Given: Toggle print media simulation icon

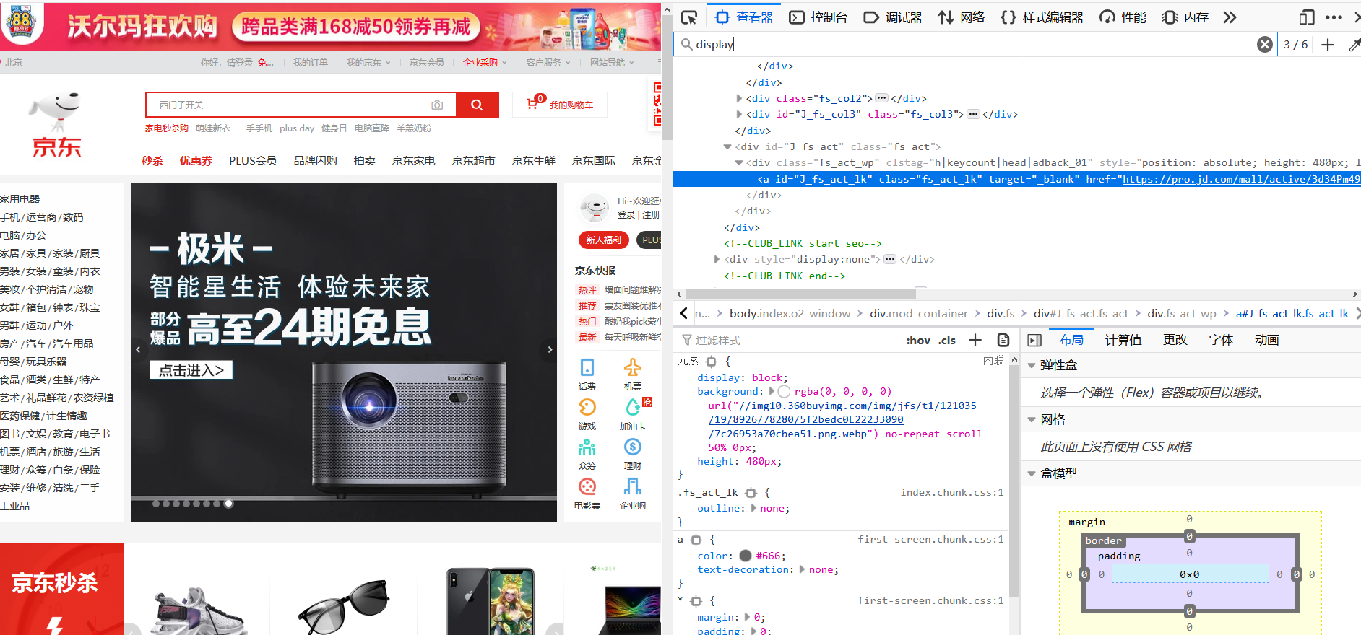Looking at the screenshot, I should 1003,340.
